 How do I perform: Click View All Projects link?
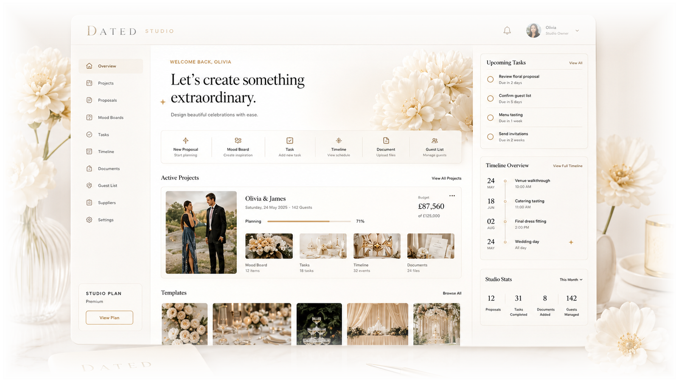tap(446, 178)
